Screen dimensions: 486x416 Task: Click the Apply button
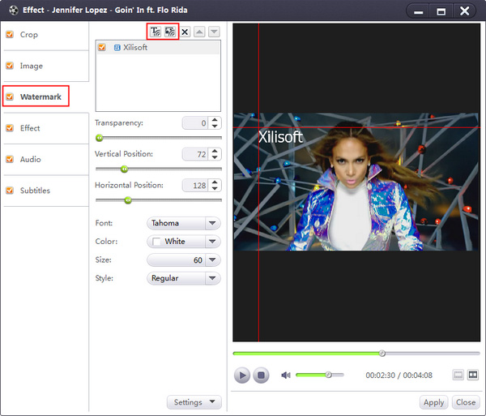coord(433,402)
